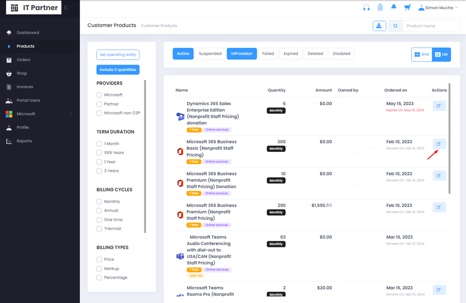Check the Monthly billing cycle checkbox
466x303 pixels.
coord(99,201)
